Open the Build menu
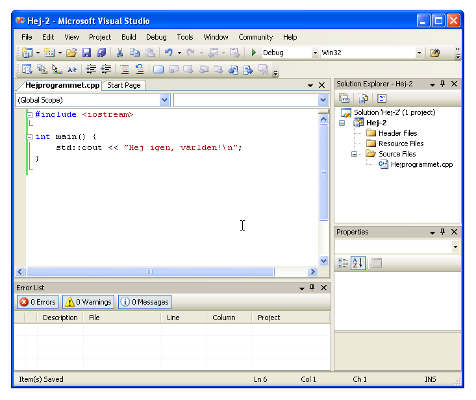The image size is (476, 400). (x=129, y=37)
